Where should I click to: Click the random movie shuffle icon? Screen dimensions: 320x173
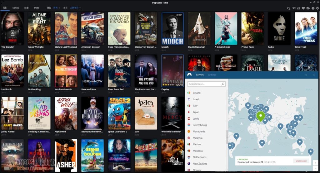point(294,8)
